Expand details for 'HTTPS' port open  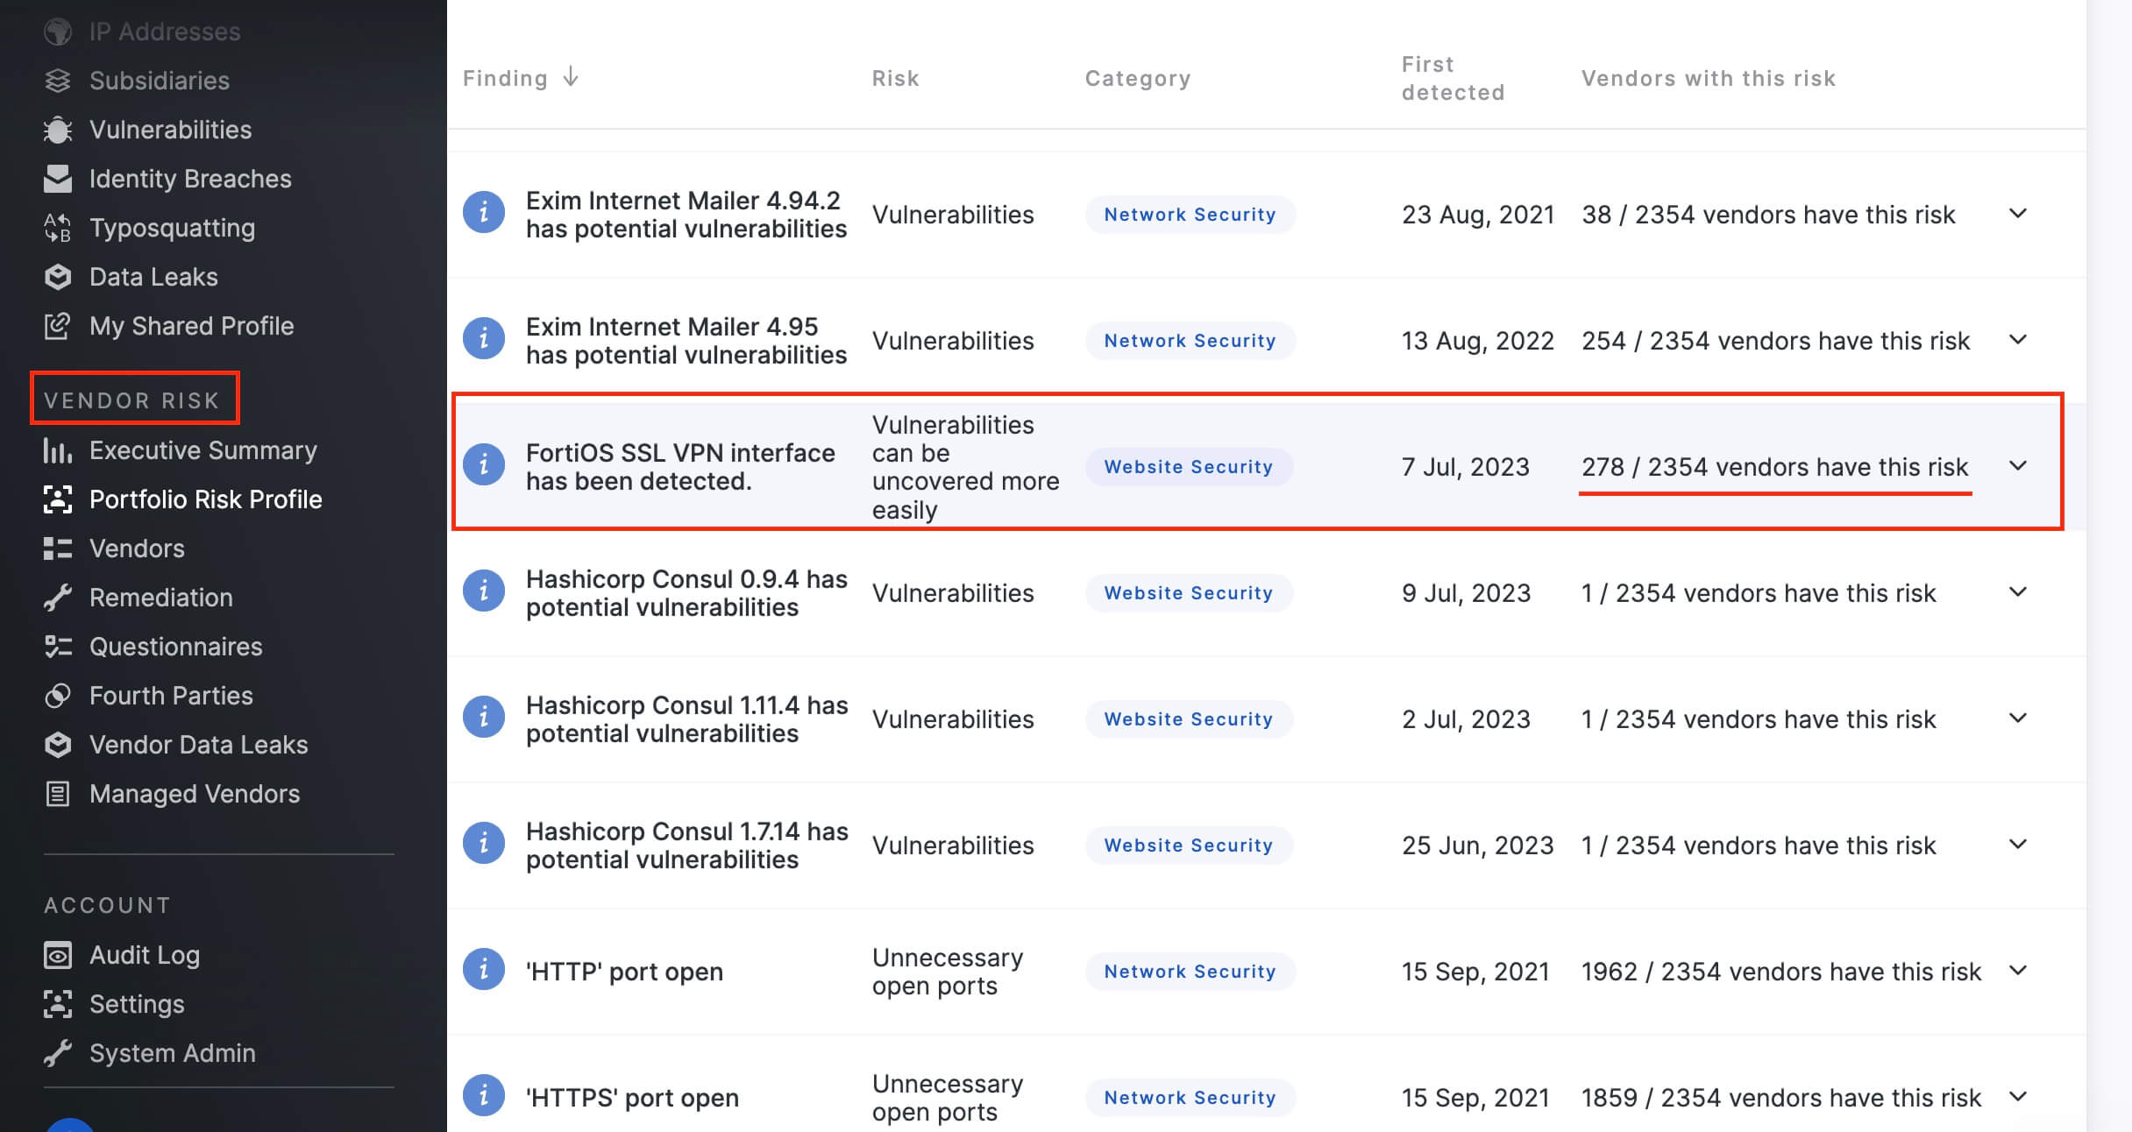tap(2020, 1096)
